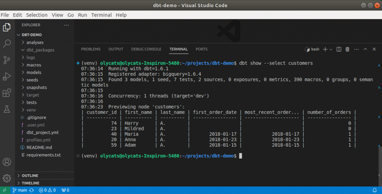Open the Go menu
Screen dimensions: 382x194
(71, 15)
